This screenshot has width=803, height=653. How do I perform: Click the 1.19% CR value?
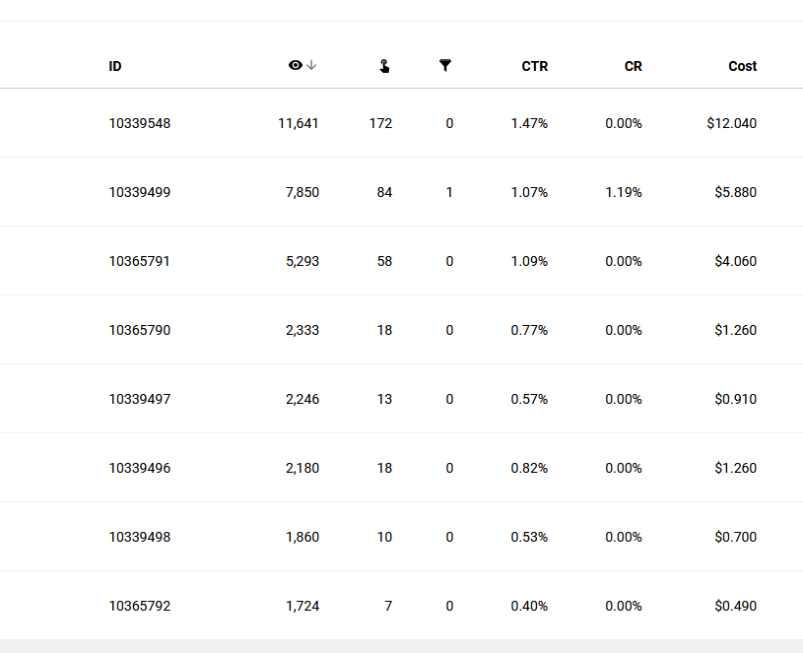tap(624, 192)
